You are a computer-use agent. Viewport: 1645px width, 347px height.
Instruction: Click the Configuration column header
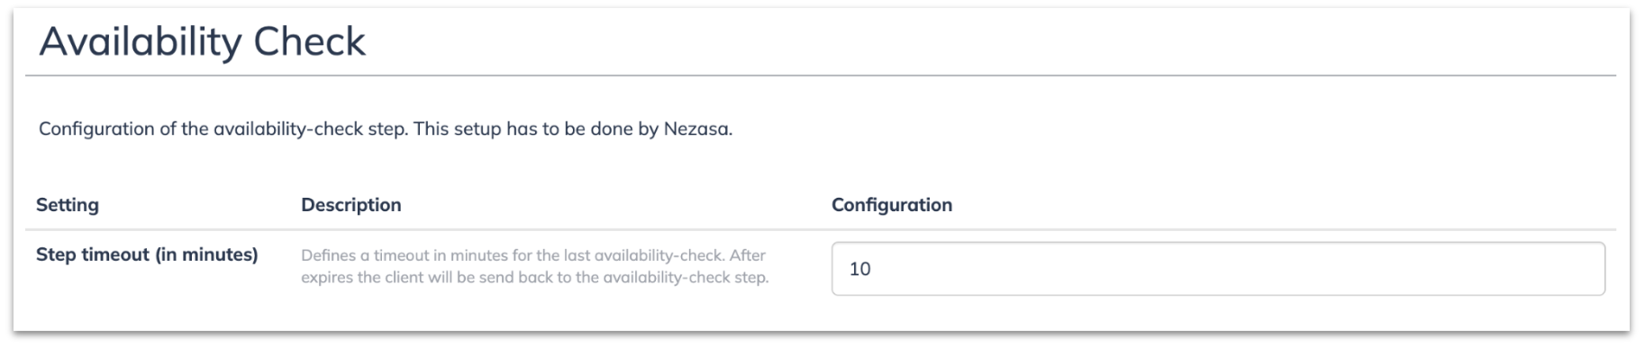coord(892,205)
